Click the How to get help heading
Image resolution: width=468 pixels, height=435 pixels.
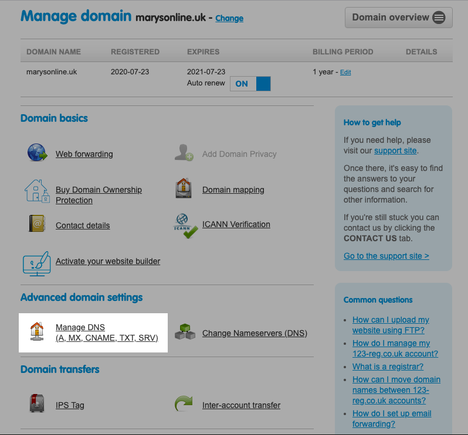click(x=372, y=122)
